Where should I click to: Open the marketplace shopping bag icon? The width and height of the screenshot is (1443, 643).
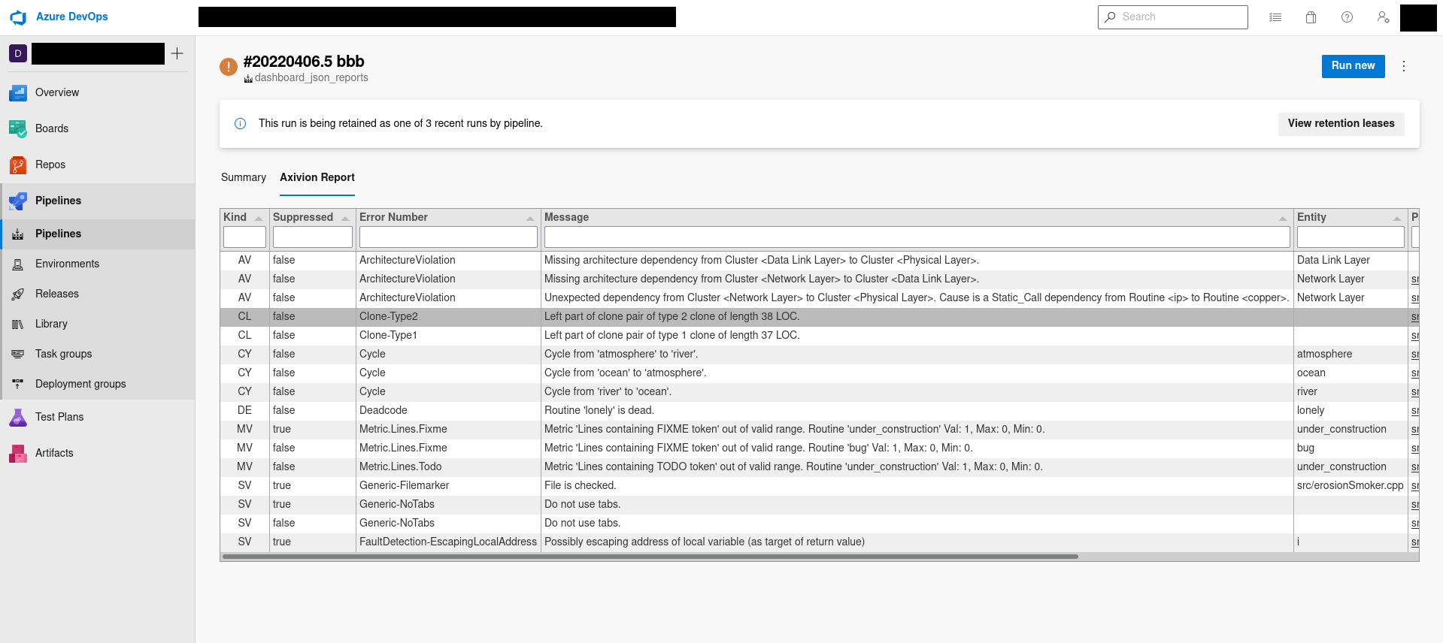(x=1311, y=17)
